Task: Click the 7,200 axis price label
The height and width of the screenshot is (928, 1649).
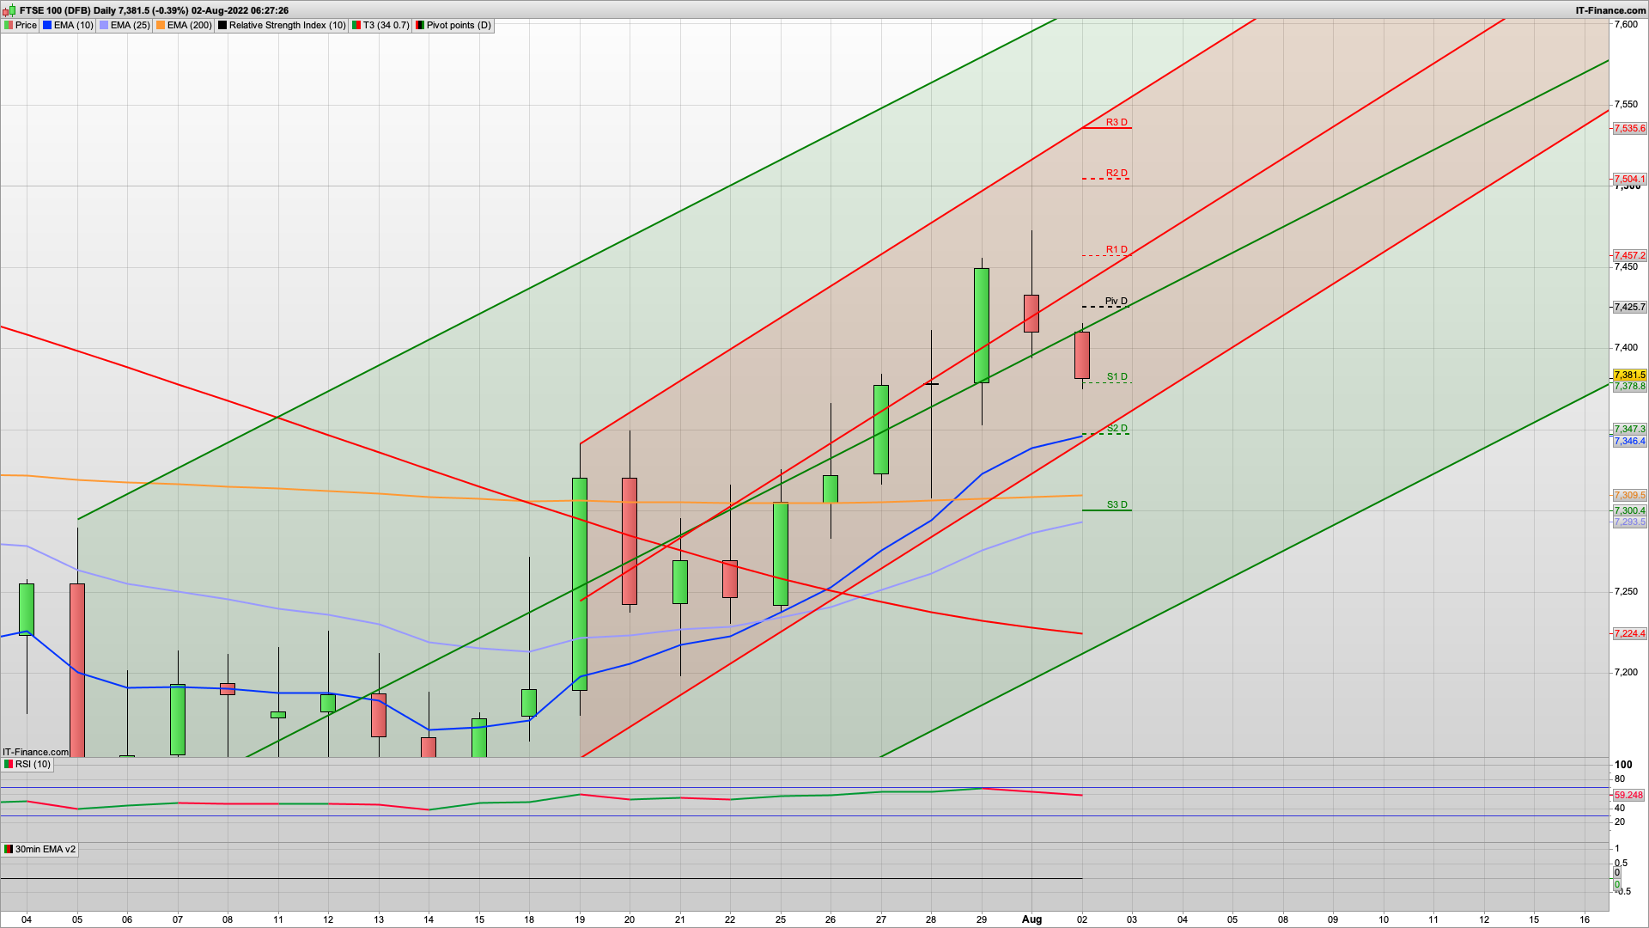Action: [x=1626, y=672]
